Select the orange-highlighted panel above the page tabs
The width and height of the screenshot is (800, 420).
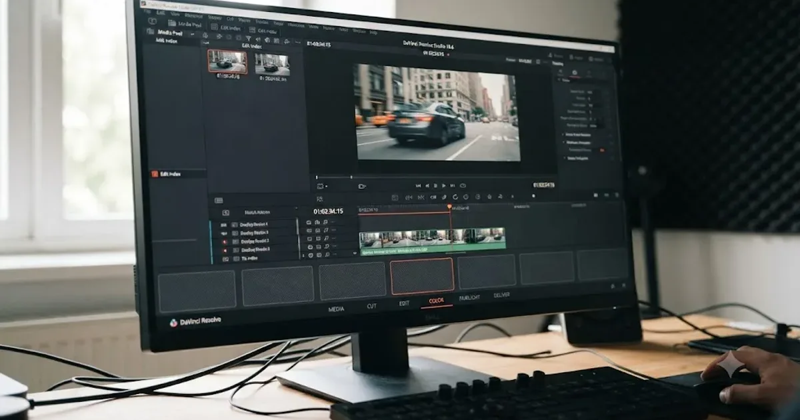pos(422,276)
